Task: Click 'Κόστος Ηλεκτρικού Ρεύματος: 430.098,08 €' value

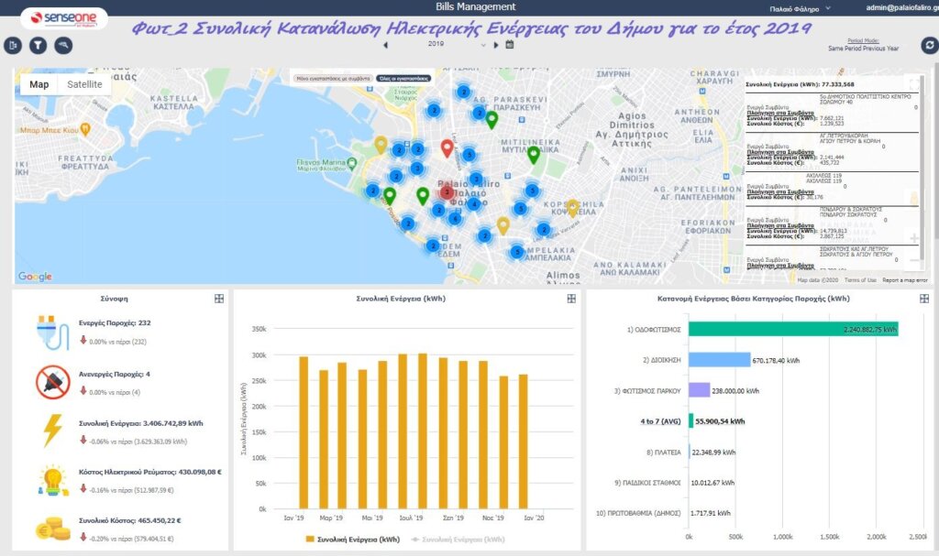Action: [x=150, y=473]
